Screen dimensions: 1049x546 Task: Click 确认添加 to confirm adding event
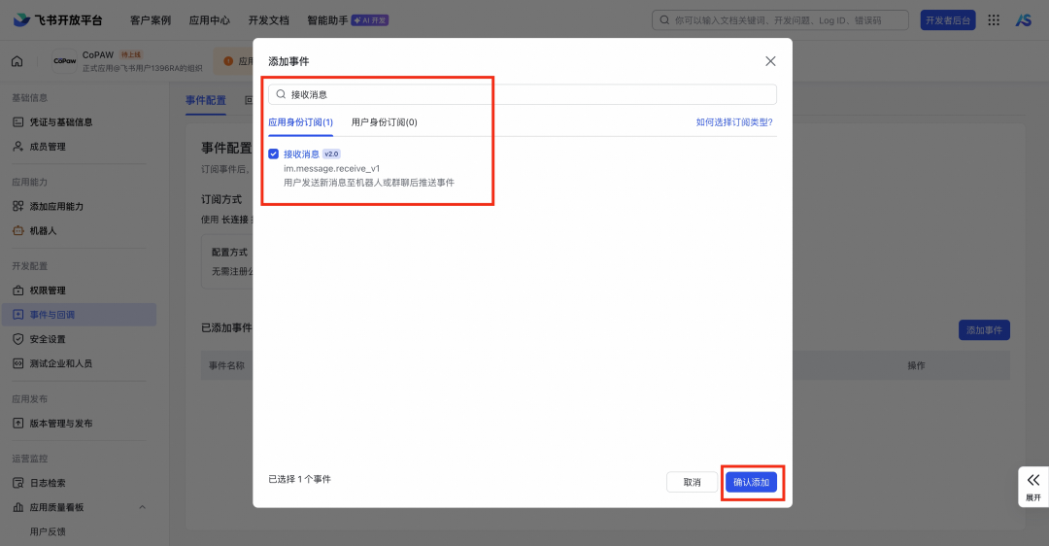(x=751, y=482)
